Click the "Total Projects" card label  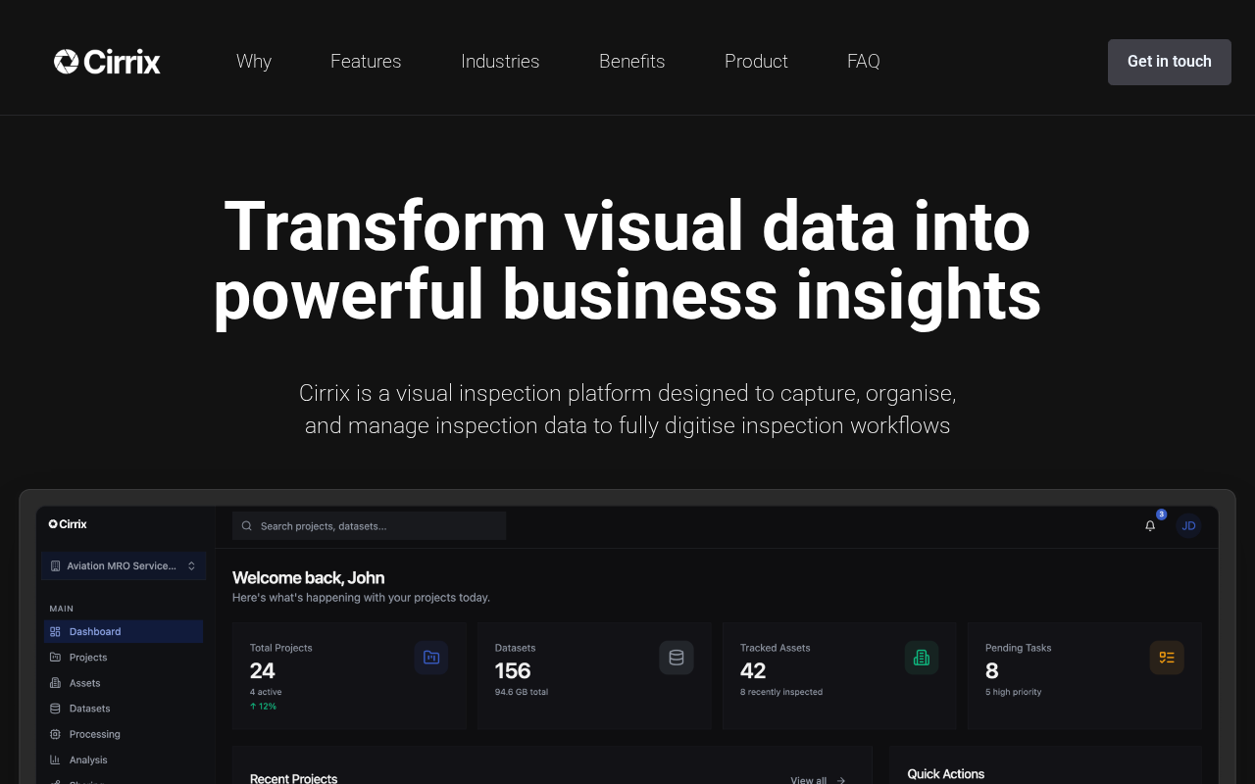281,648
